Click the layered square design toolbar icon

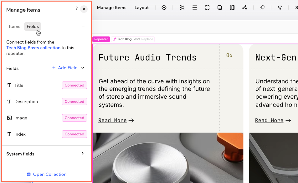tap(220, 8)
